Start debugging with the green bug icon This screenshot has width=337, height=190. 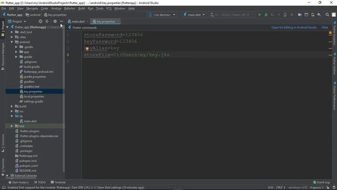tap(266, 15)
